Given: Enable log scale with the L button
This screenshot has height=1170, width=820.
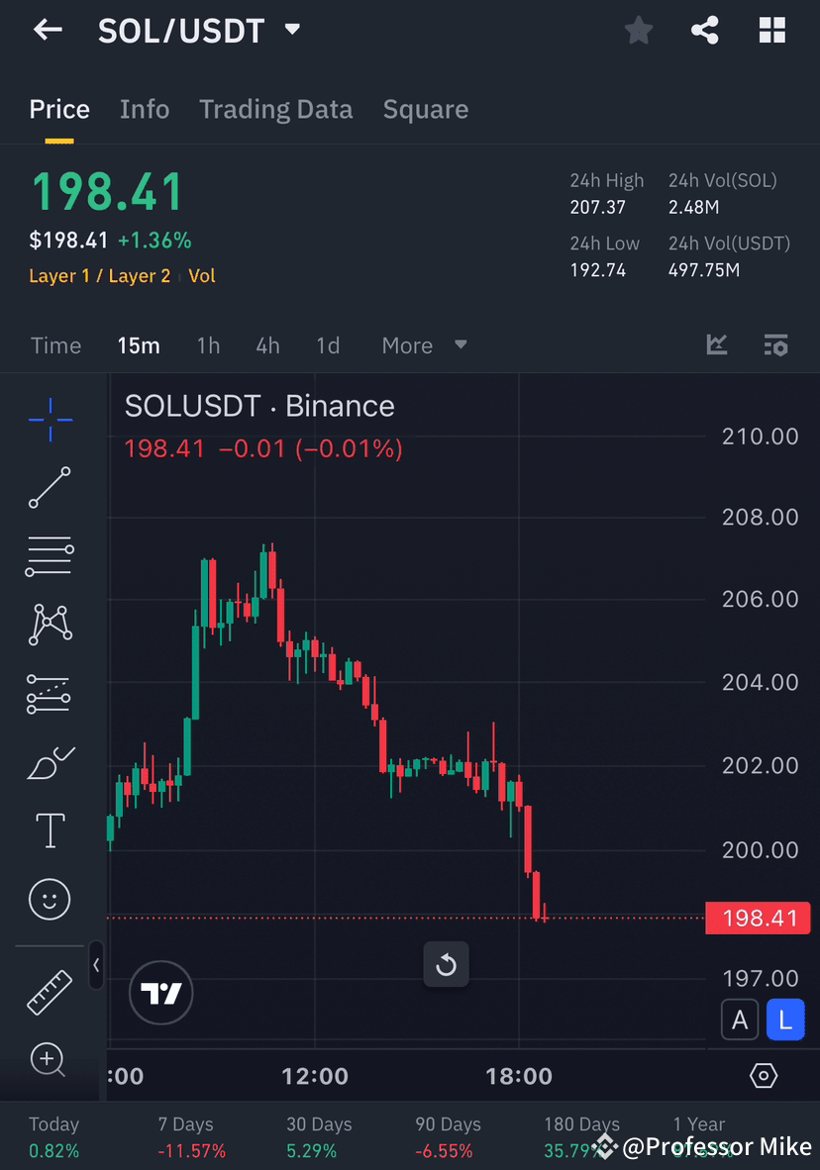Looking at the screenshot, I should [x=785, y=1020].
